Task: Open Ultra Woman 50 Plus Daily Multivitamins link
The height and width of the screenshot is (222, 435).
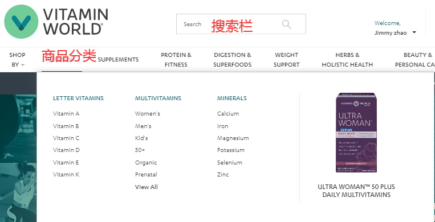Action: coord(356,191)
